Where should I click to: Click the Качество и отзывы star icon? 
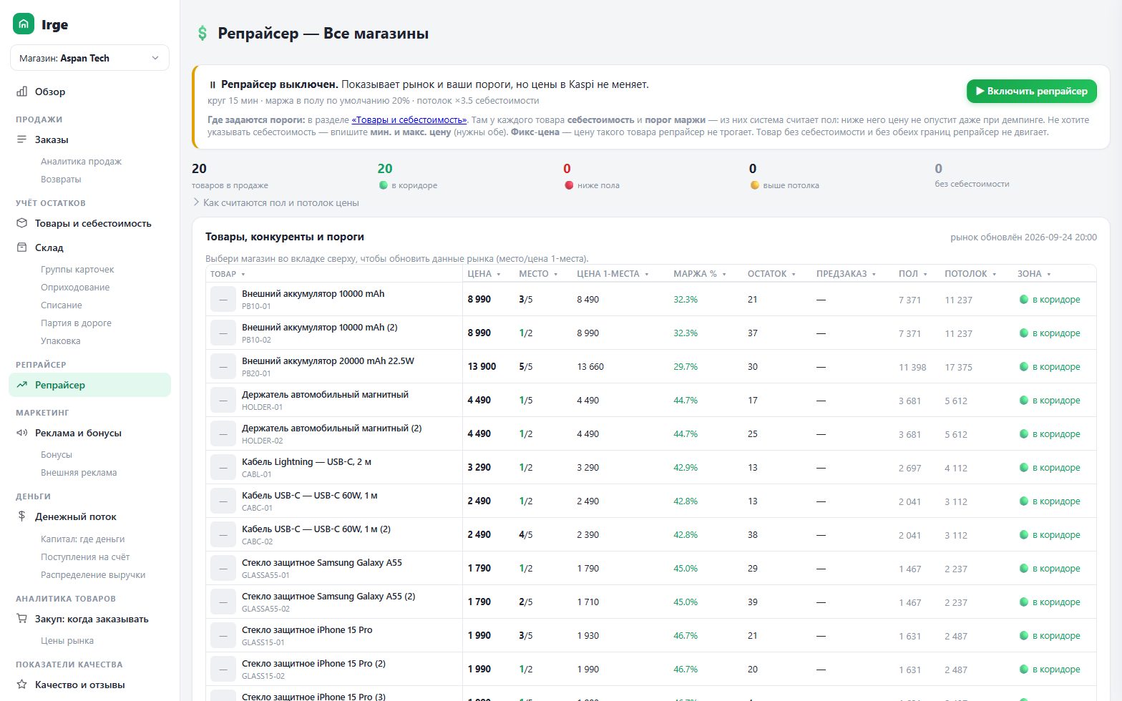point(21,685)
